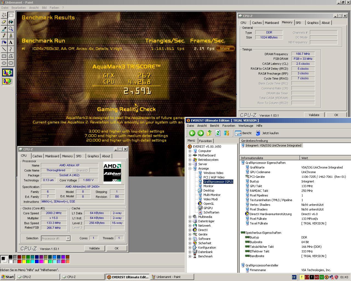Open the Werkzeuge menu in EVEREST
This screenshot has height=281, width=351.
click(x=246, y=126)
